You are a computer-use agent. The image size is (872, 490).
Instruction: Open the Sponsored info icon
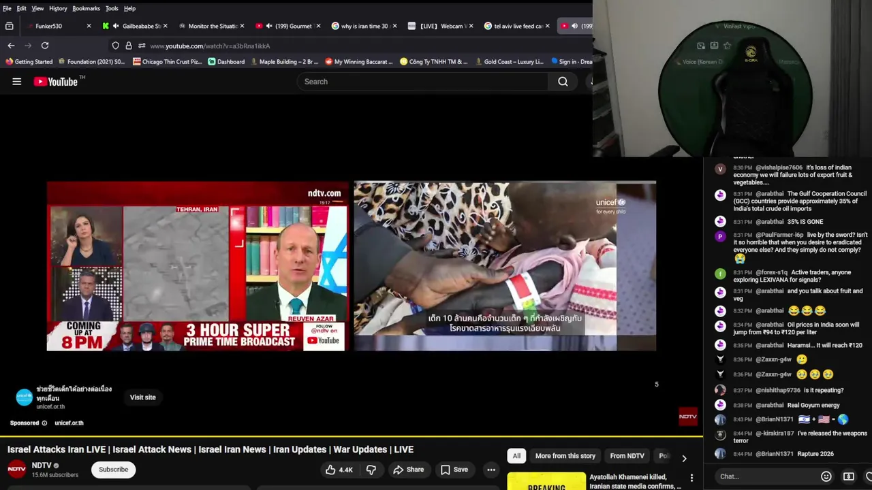(x=44, y=423)
